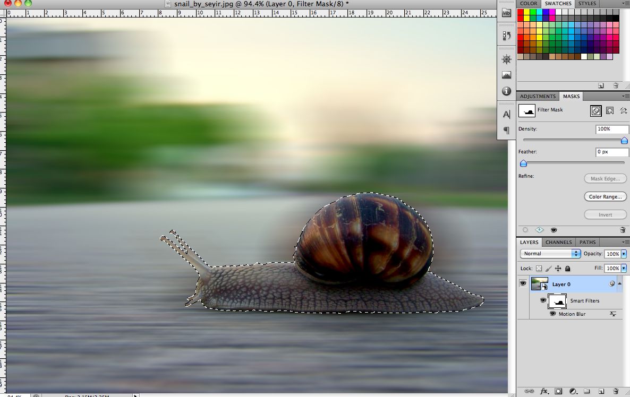Image resolution: width=630 pixels, height=397 pixels.
Task: Click the add layer mask icon
Action: (x=558, y=391)
